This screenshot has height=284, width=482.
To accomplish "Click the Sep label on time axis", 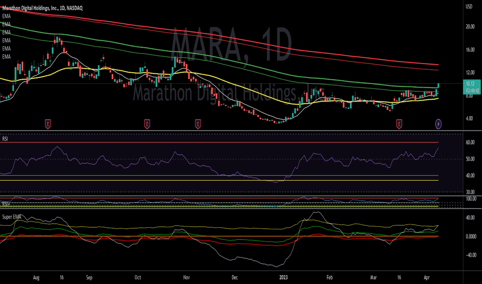I will 89,278.
